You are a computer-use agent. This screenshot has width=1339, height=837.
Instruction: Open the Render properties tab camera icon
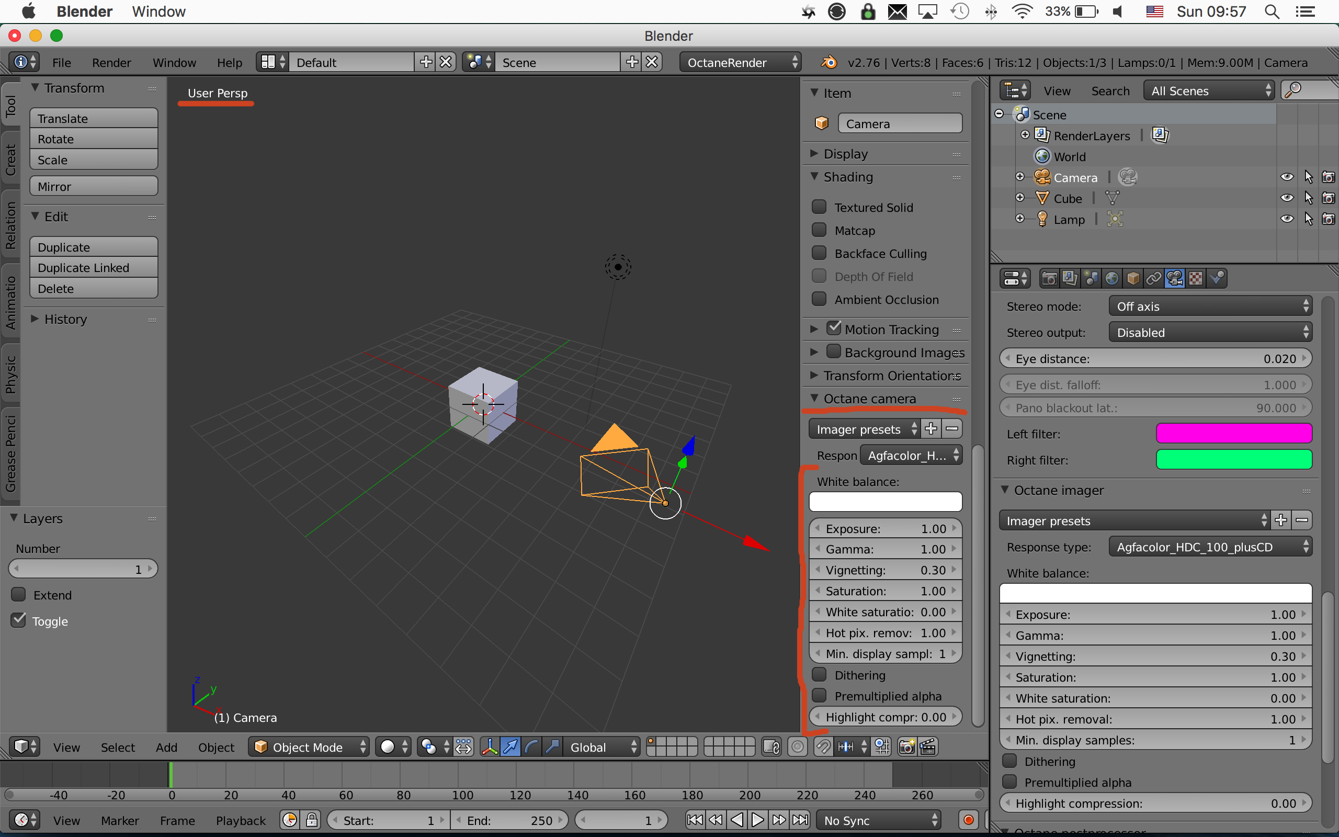pyautogui.click(x=1049, y=278)
